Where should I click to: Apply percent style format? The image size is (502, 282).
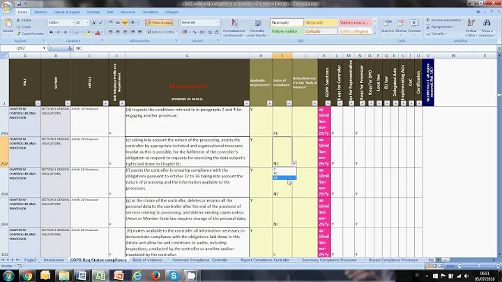click(195, 32)
